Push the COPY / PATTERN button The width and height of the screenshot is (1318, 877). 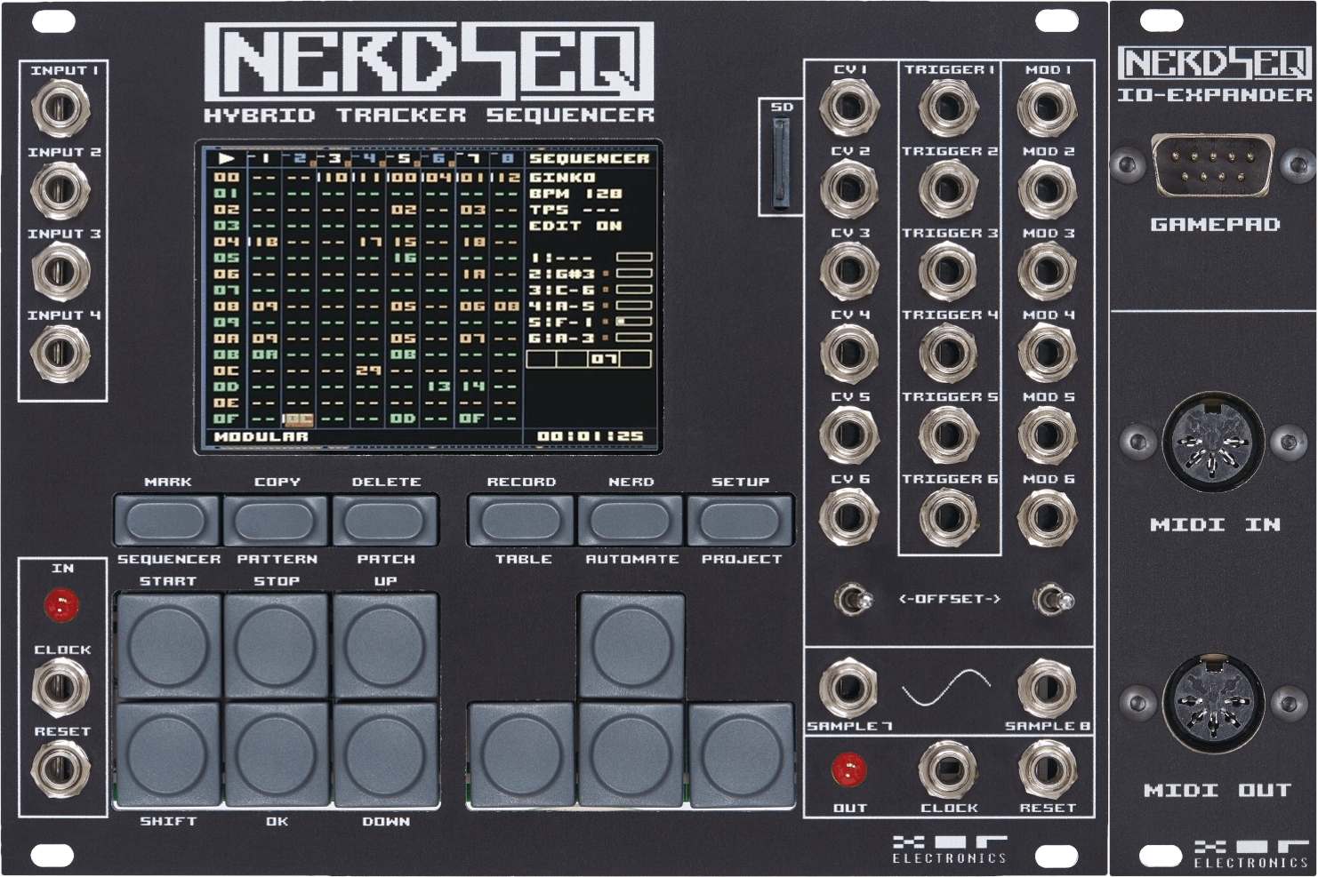276,521
